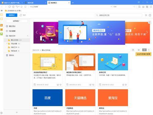Create a new folder with the folder icon
The height and width of the screenshot is (115, 153).
click(x=133, y=50)
